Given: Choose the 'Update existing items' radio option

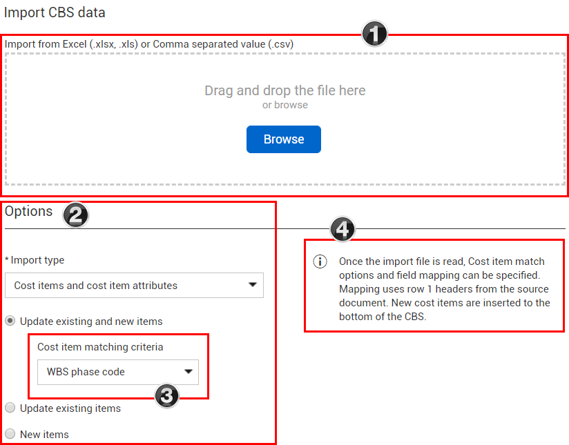Looking at the screenshot, I should (10, 408).
